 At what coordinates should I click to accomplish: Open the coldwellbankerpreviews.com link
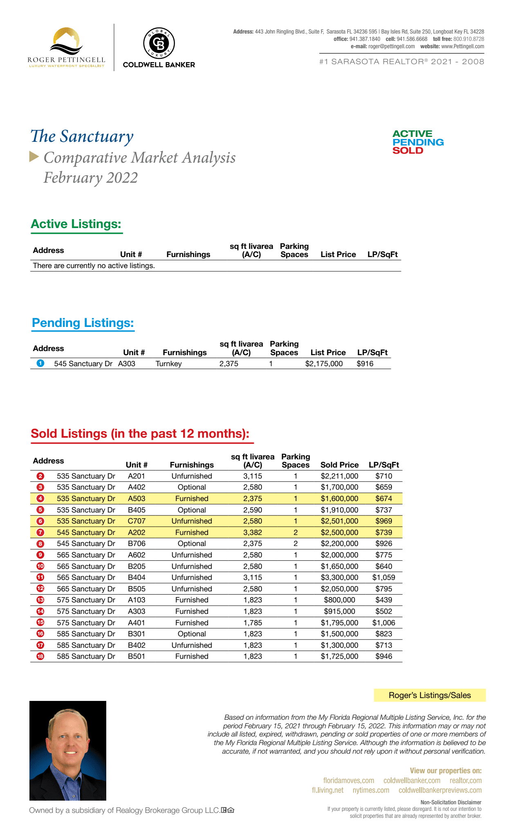coord(440,790)
